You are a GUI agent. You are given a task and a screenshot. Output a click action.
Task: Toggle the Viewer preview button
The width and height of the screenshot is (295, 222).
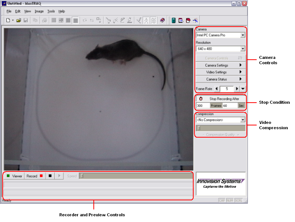point(14,176)
